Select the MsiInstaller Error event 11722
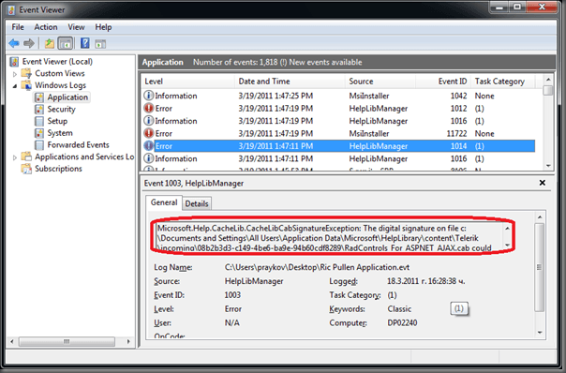The image size is (566, 373). point(338,134)
